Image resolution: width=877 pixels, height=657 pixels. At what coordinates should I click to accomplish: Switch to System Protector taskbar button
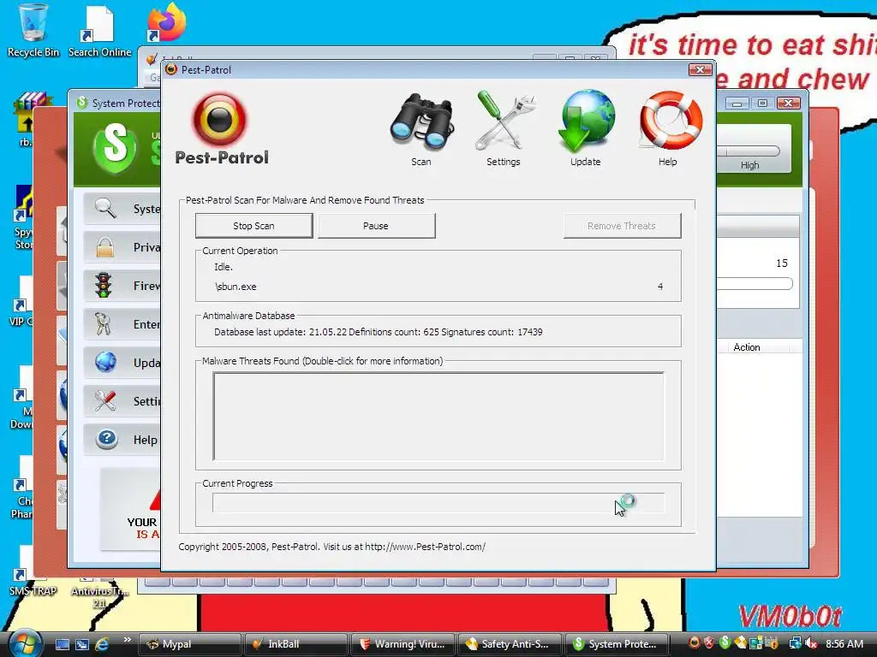615,644
